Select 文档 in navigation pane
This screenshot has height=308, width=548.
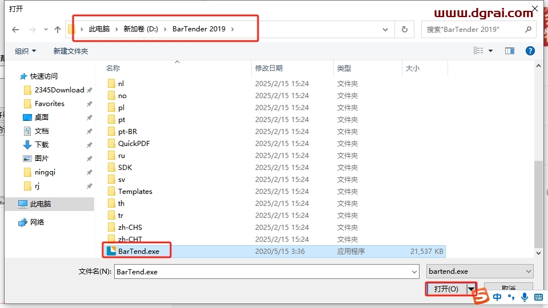point(42,131)
